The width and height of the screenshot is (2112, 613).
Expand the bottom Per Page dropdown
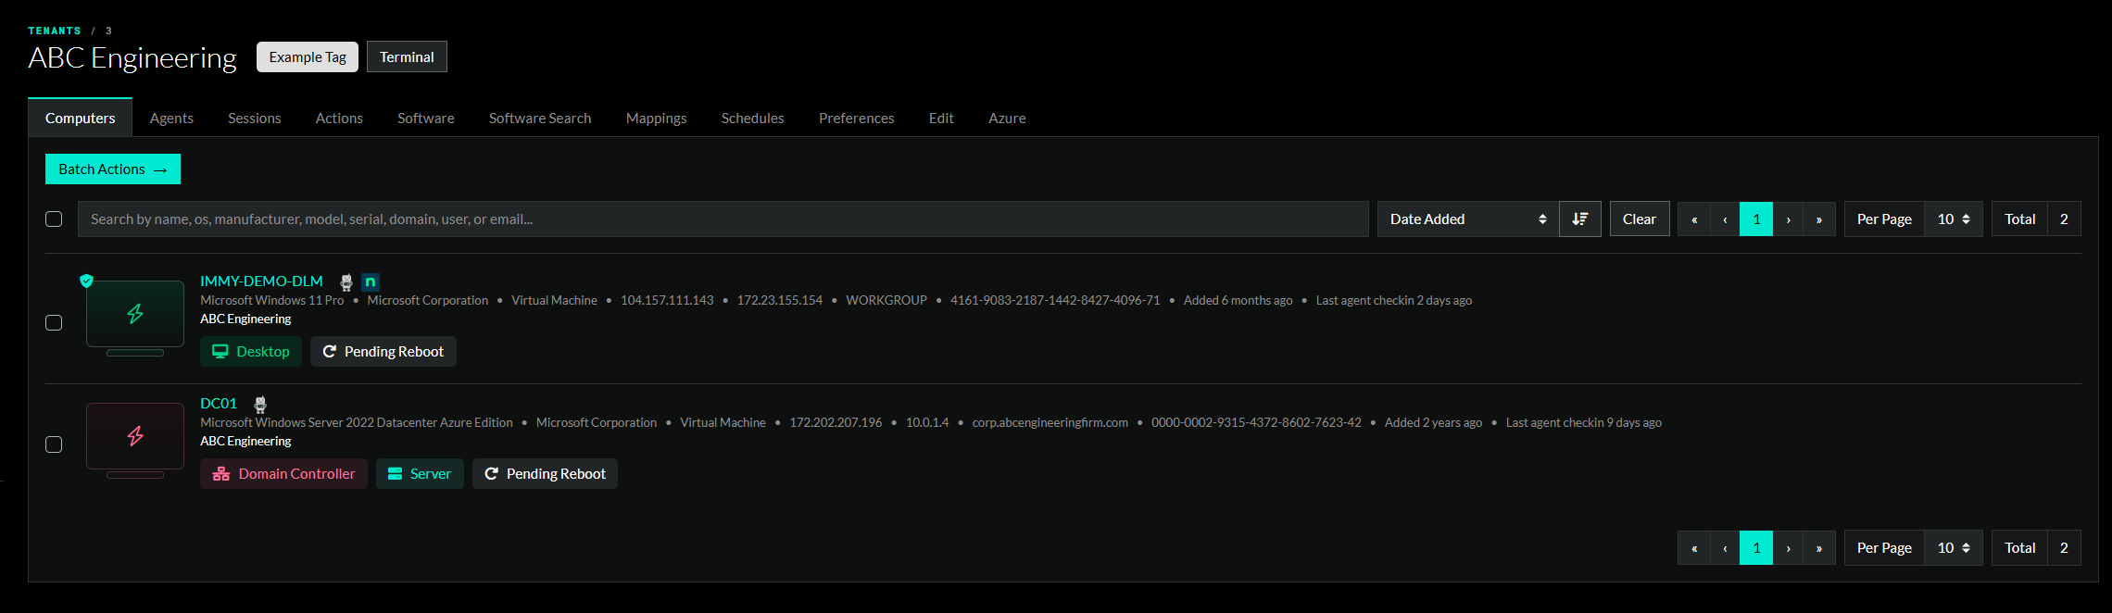(x=1953, y=548)
